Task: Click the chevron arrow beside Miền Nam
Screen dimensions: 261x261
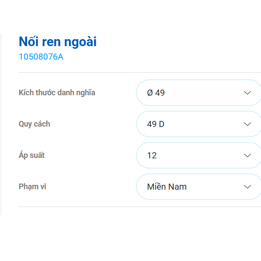Action: point(248,187)
